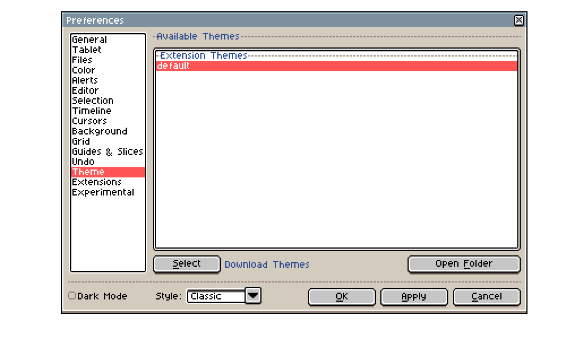The width and height of the screenshot is (566, 339).
Task: Open the Editor preferences section
Action: tap(108, 90)
